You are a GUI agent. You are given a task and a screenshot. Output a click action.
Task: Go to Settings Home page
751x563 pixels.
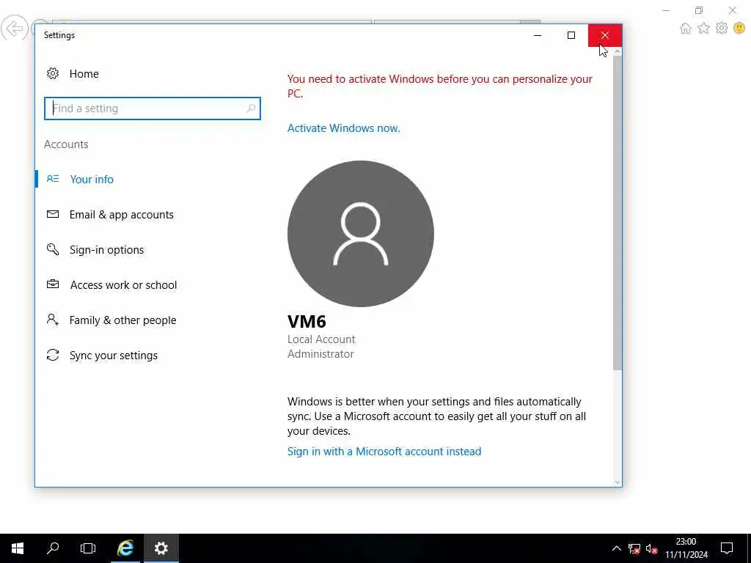(x=73, y=74)
